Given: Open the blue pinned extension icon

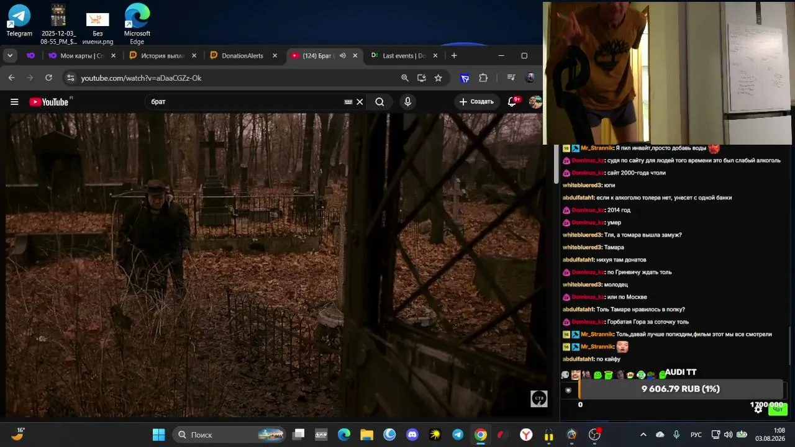Looking at the screenshot, I should click(465, 78).
